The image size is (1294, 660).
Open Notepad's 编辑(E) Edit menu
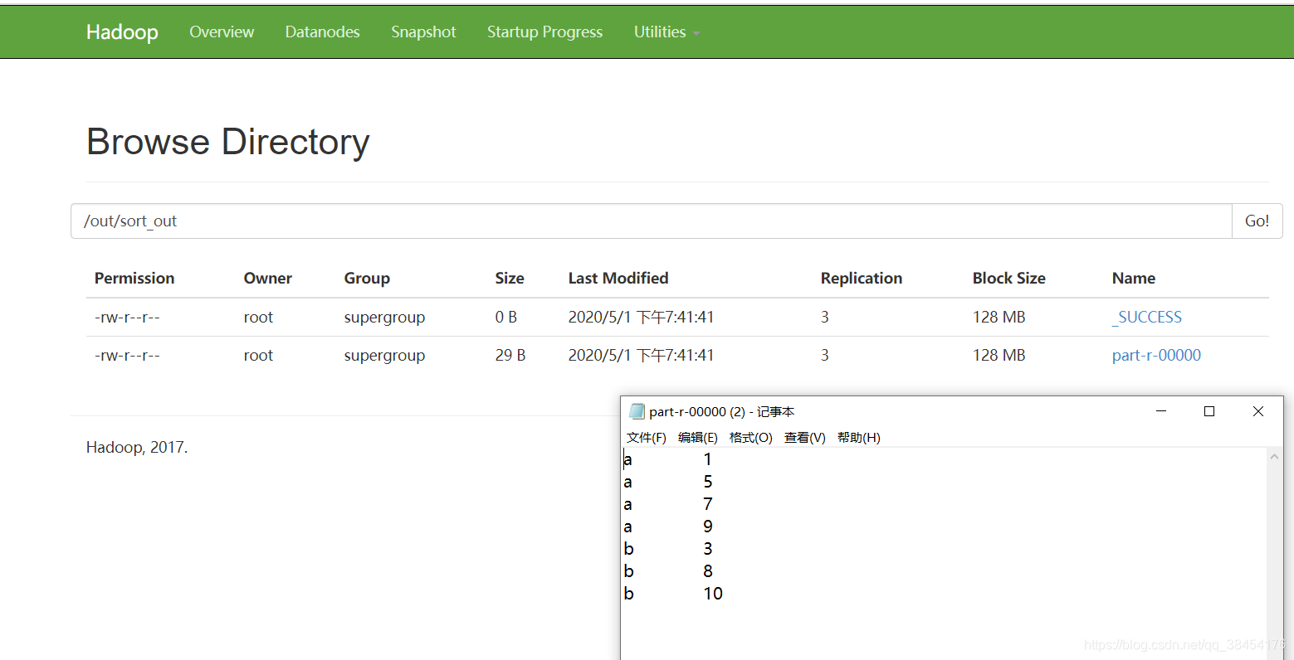(698, 438)
